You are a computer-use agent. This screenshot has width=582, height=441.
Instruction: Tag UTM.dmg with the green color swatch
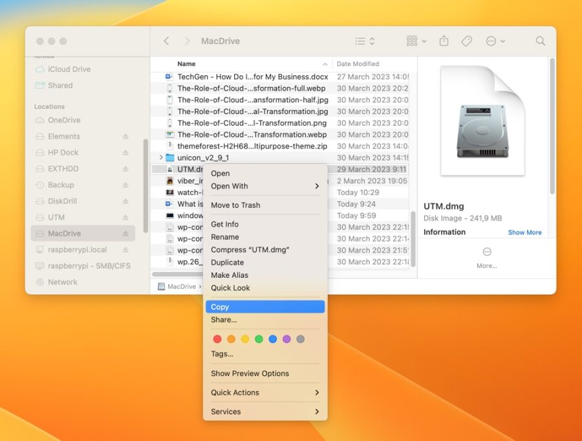[259, 338]
